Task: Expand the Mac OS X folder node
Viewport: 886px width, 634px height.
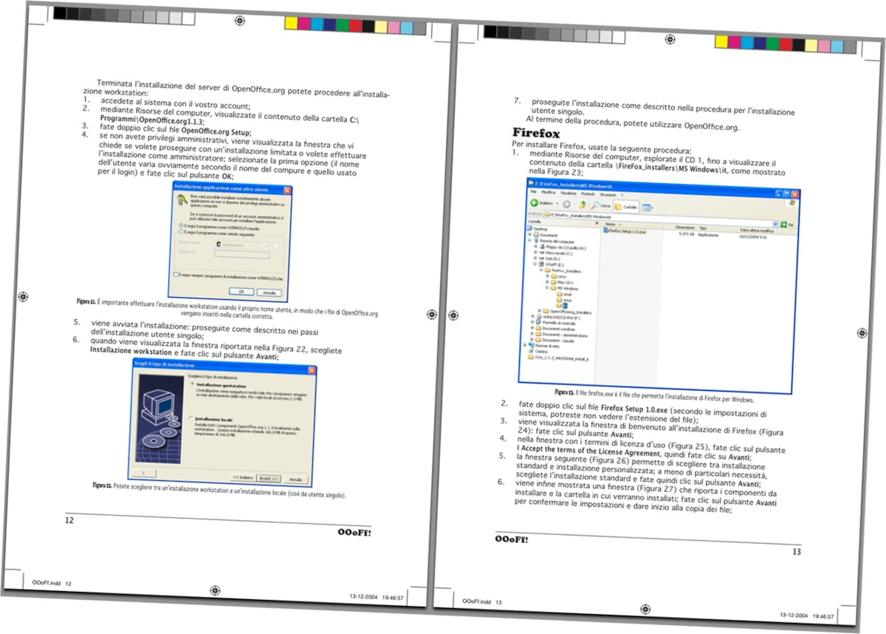Action: [x=547, y=282]
